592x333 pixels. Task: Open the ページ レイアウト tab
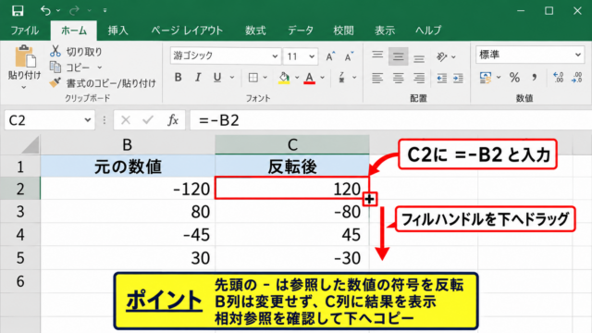[x=187, y=31]
